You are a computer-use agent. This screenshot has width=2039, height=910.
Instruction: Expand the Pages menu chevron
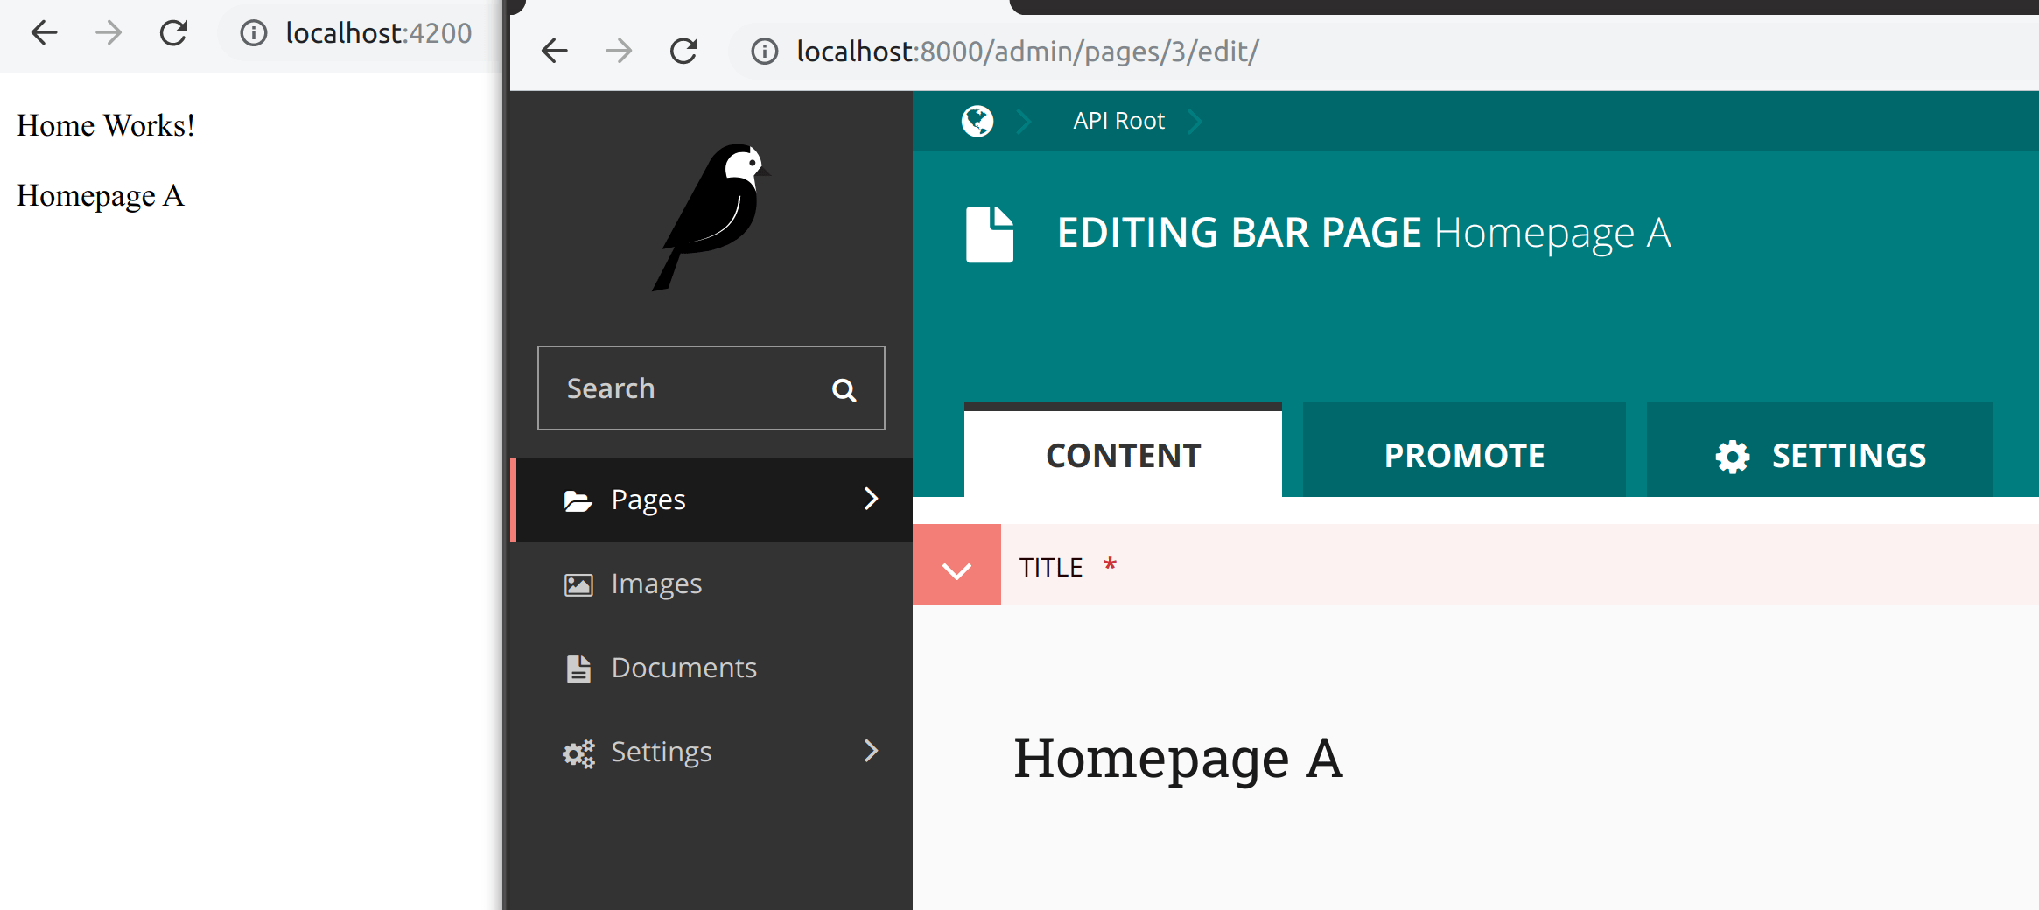tap(871, 499)
